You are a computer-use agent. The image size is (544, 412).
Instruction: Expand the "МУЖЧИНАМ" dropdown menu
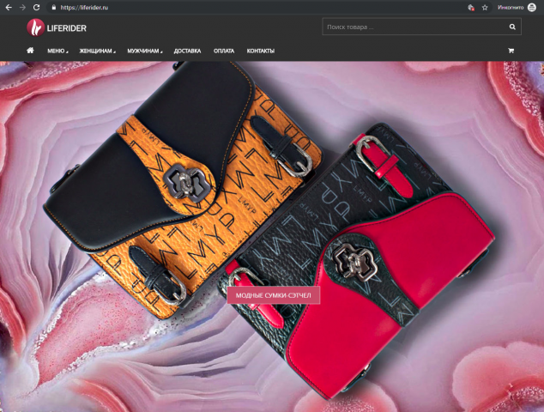click(144, 51)
